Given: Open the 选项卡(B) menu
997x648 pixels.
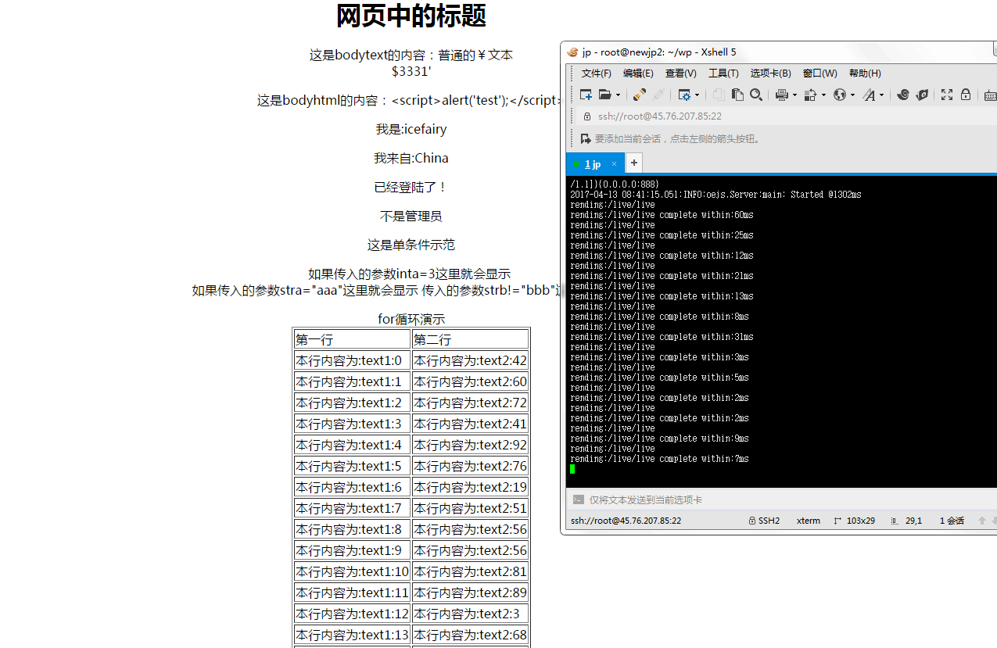Looking at the screenshot, I should click(x=771, y=73).
